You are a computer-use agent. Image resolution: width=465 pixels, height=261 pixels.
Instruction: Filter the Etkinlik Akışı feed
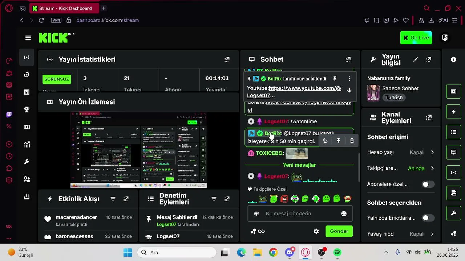(113, 199)
